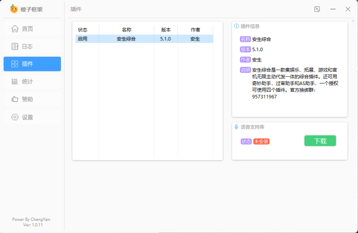Click the 插件 page heading
The height and width of the screenshot is (233, 358).
[x=76, y=9]
